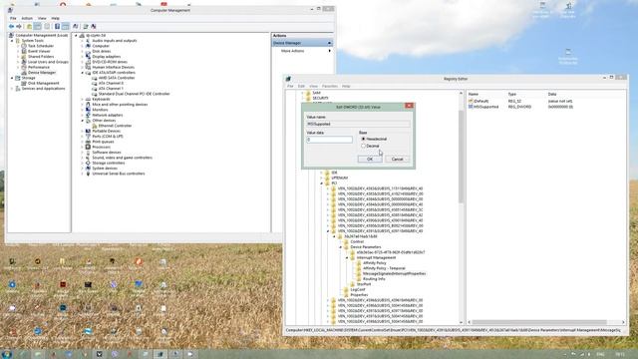Click the Windows Start button on taskbar
This screenshot has width=638, height=359.
click(7, 354)
